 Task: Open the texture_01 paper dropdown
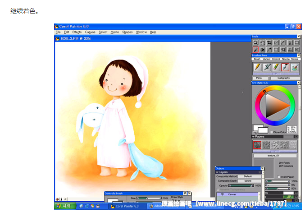(275, 156)
